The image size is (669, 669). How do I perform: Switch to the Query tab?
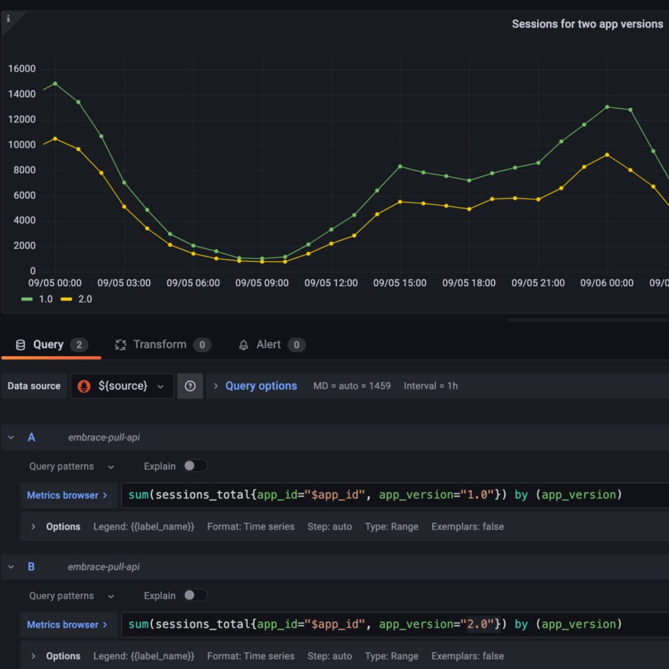pyautogui.click(x=51, y=345)
